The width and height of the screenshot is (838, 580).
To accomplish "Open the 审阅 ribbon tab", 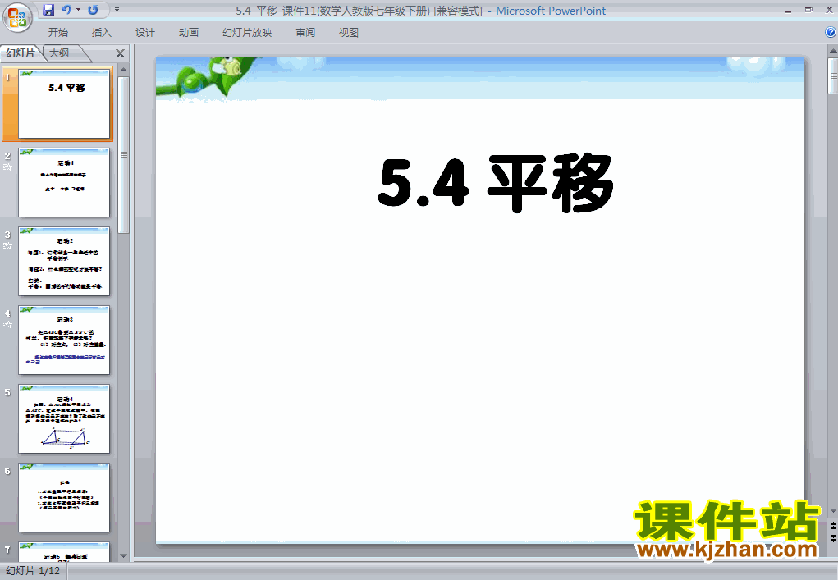I will click(x=305, y=33).
